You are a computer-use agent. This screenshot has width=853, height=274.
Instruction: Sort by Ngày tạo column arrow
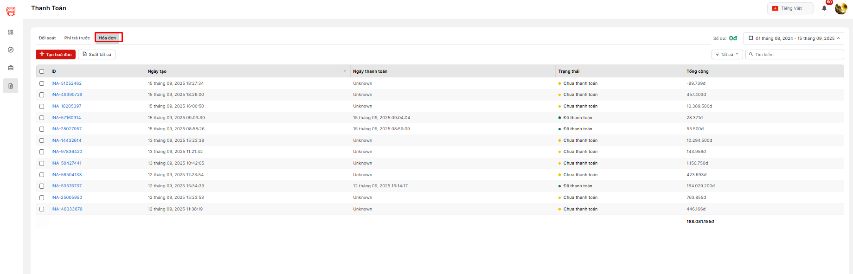pyautogui.click(x=344, y=71)
